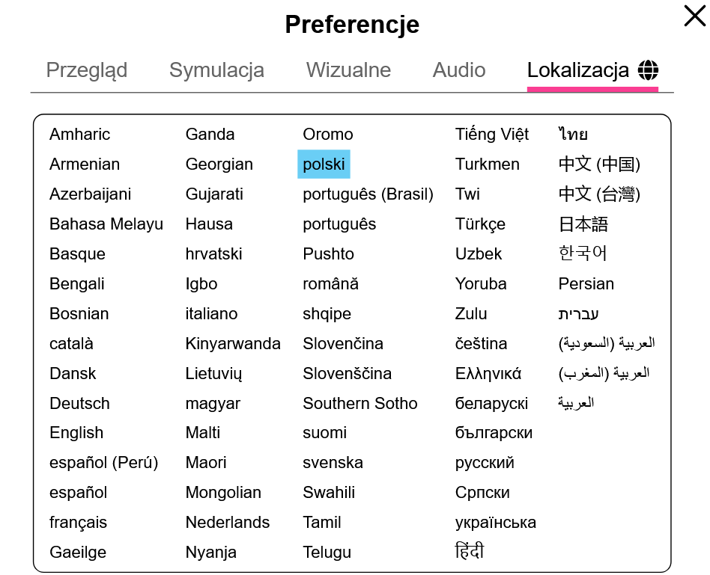Go to the Wizualne tab

[x=348, y=70]
